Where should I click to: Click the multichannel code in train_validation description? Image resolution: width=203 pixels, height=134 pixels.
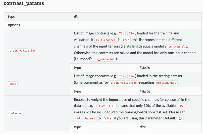pos(106,40)
